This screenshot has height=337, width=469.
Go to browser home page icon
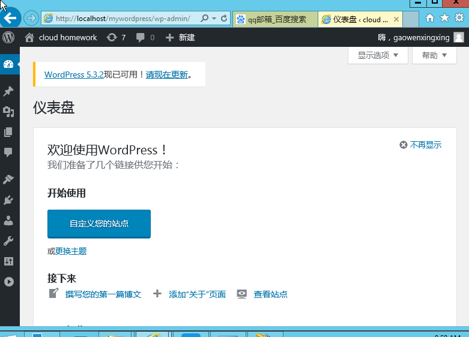pos(430,18)
